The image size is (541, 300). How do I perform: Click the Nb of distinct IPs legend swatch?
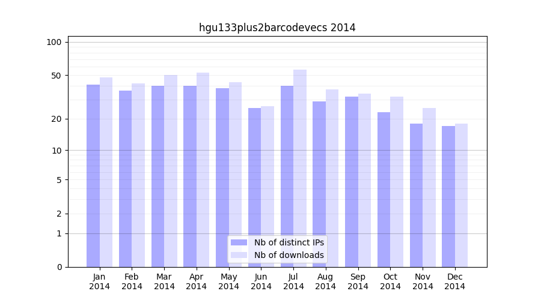239,242
